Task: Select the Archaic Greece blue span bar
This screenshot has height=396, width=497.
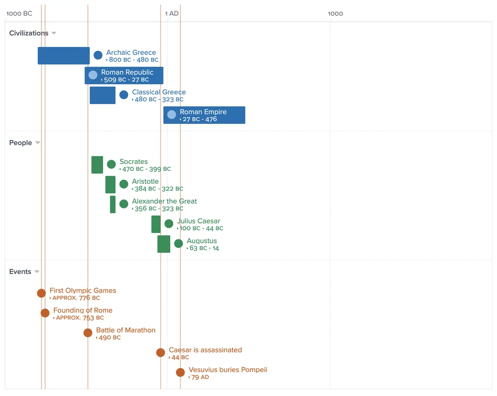Action: (x=64, y=56)
